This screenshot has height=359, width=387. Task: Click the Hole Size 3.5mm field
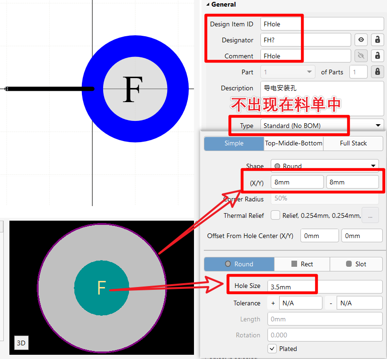coord(325,287)
